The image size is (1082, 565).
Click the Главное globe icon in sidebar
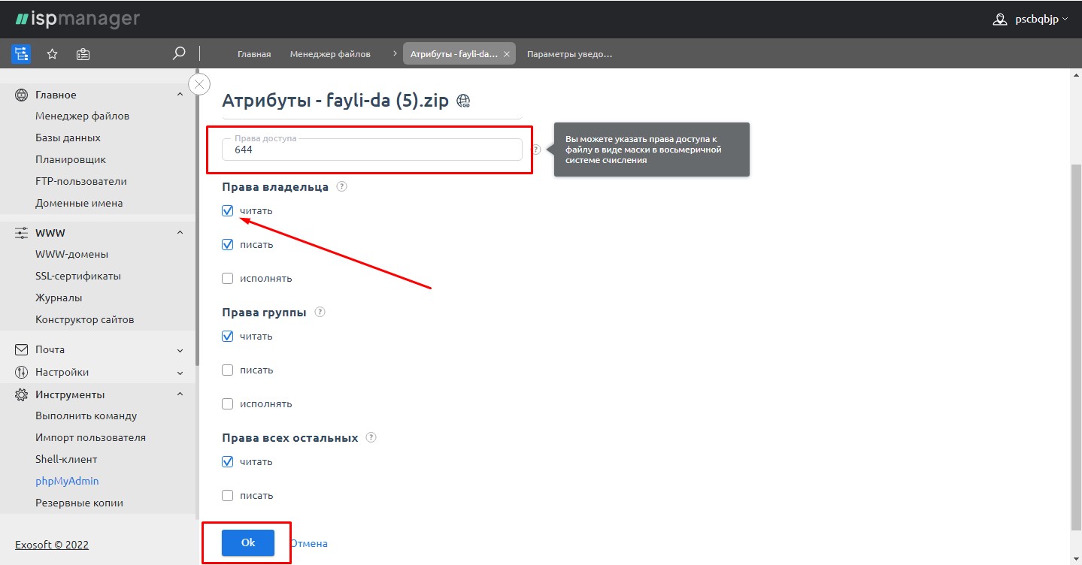point(22,95)
